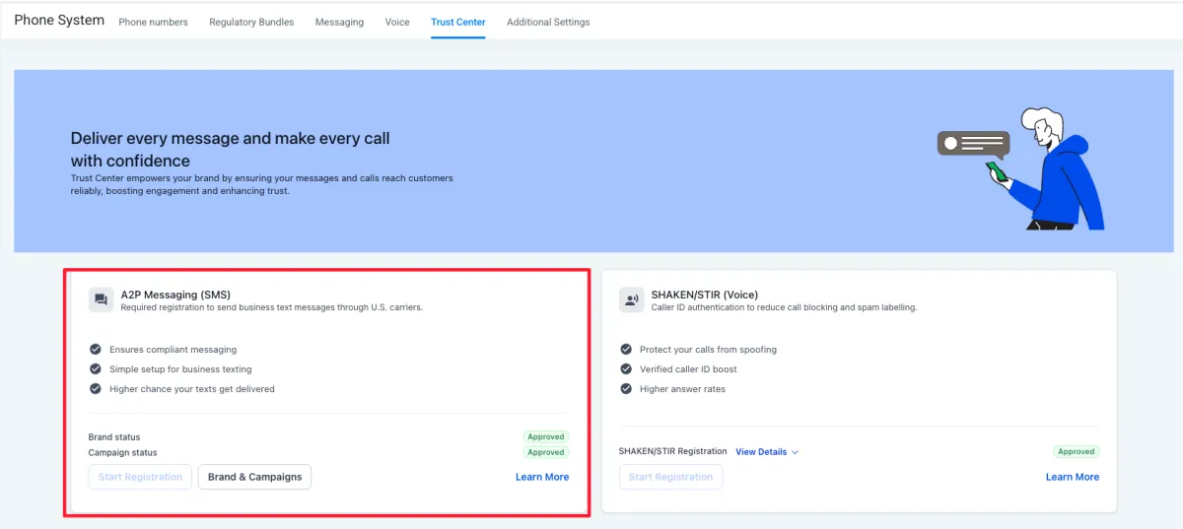This screenshot has height=529, width=1183.
Task: Click the Campaign status Approved badge
Action: click(545, 452)
